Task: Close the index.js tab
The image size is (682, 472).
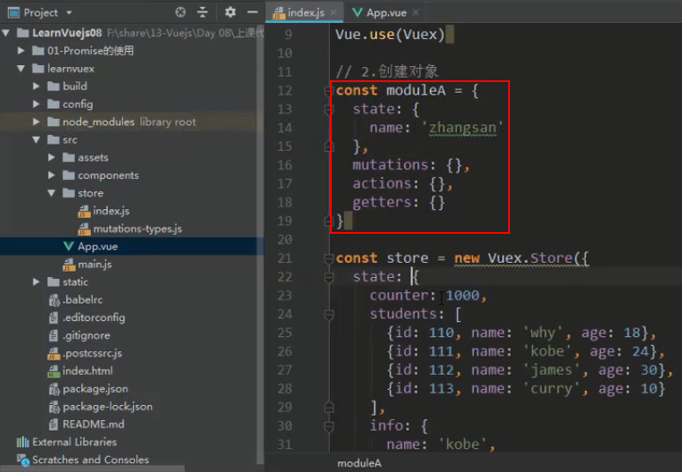Action: [334, 12]
